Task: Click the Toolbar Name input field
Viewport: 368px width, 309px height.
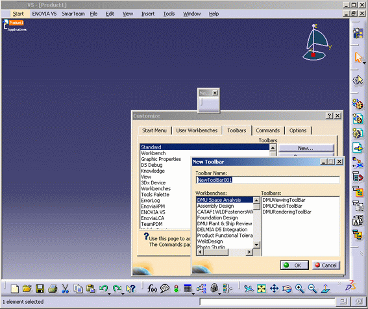Action: click(x=267, y=180)
